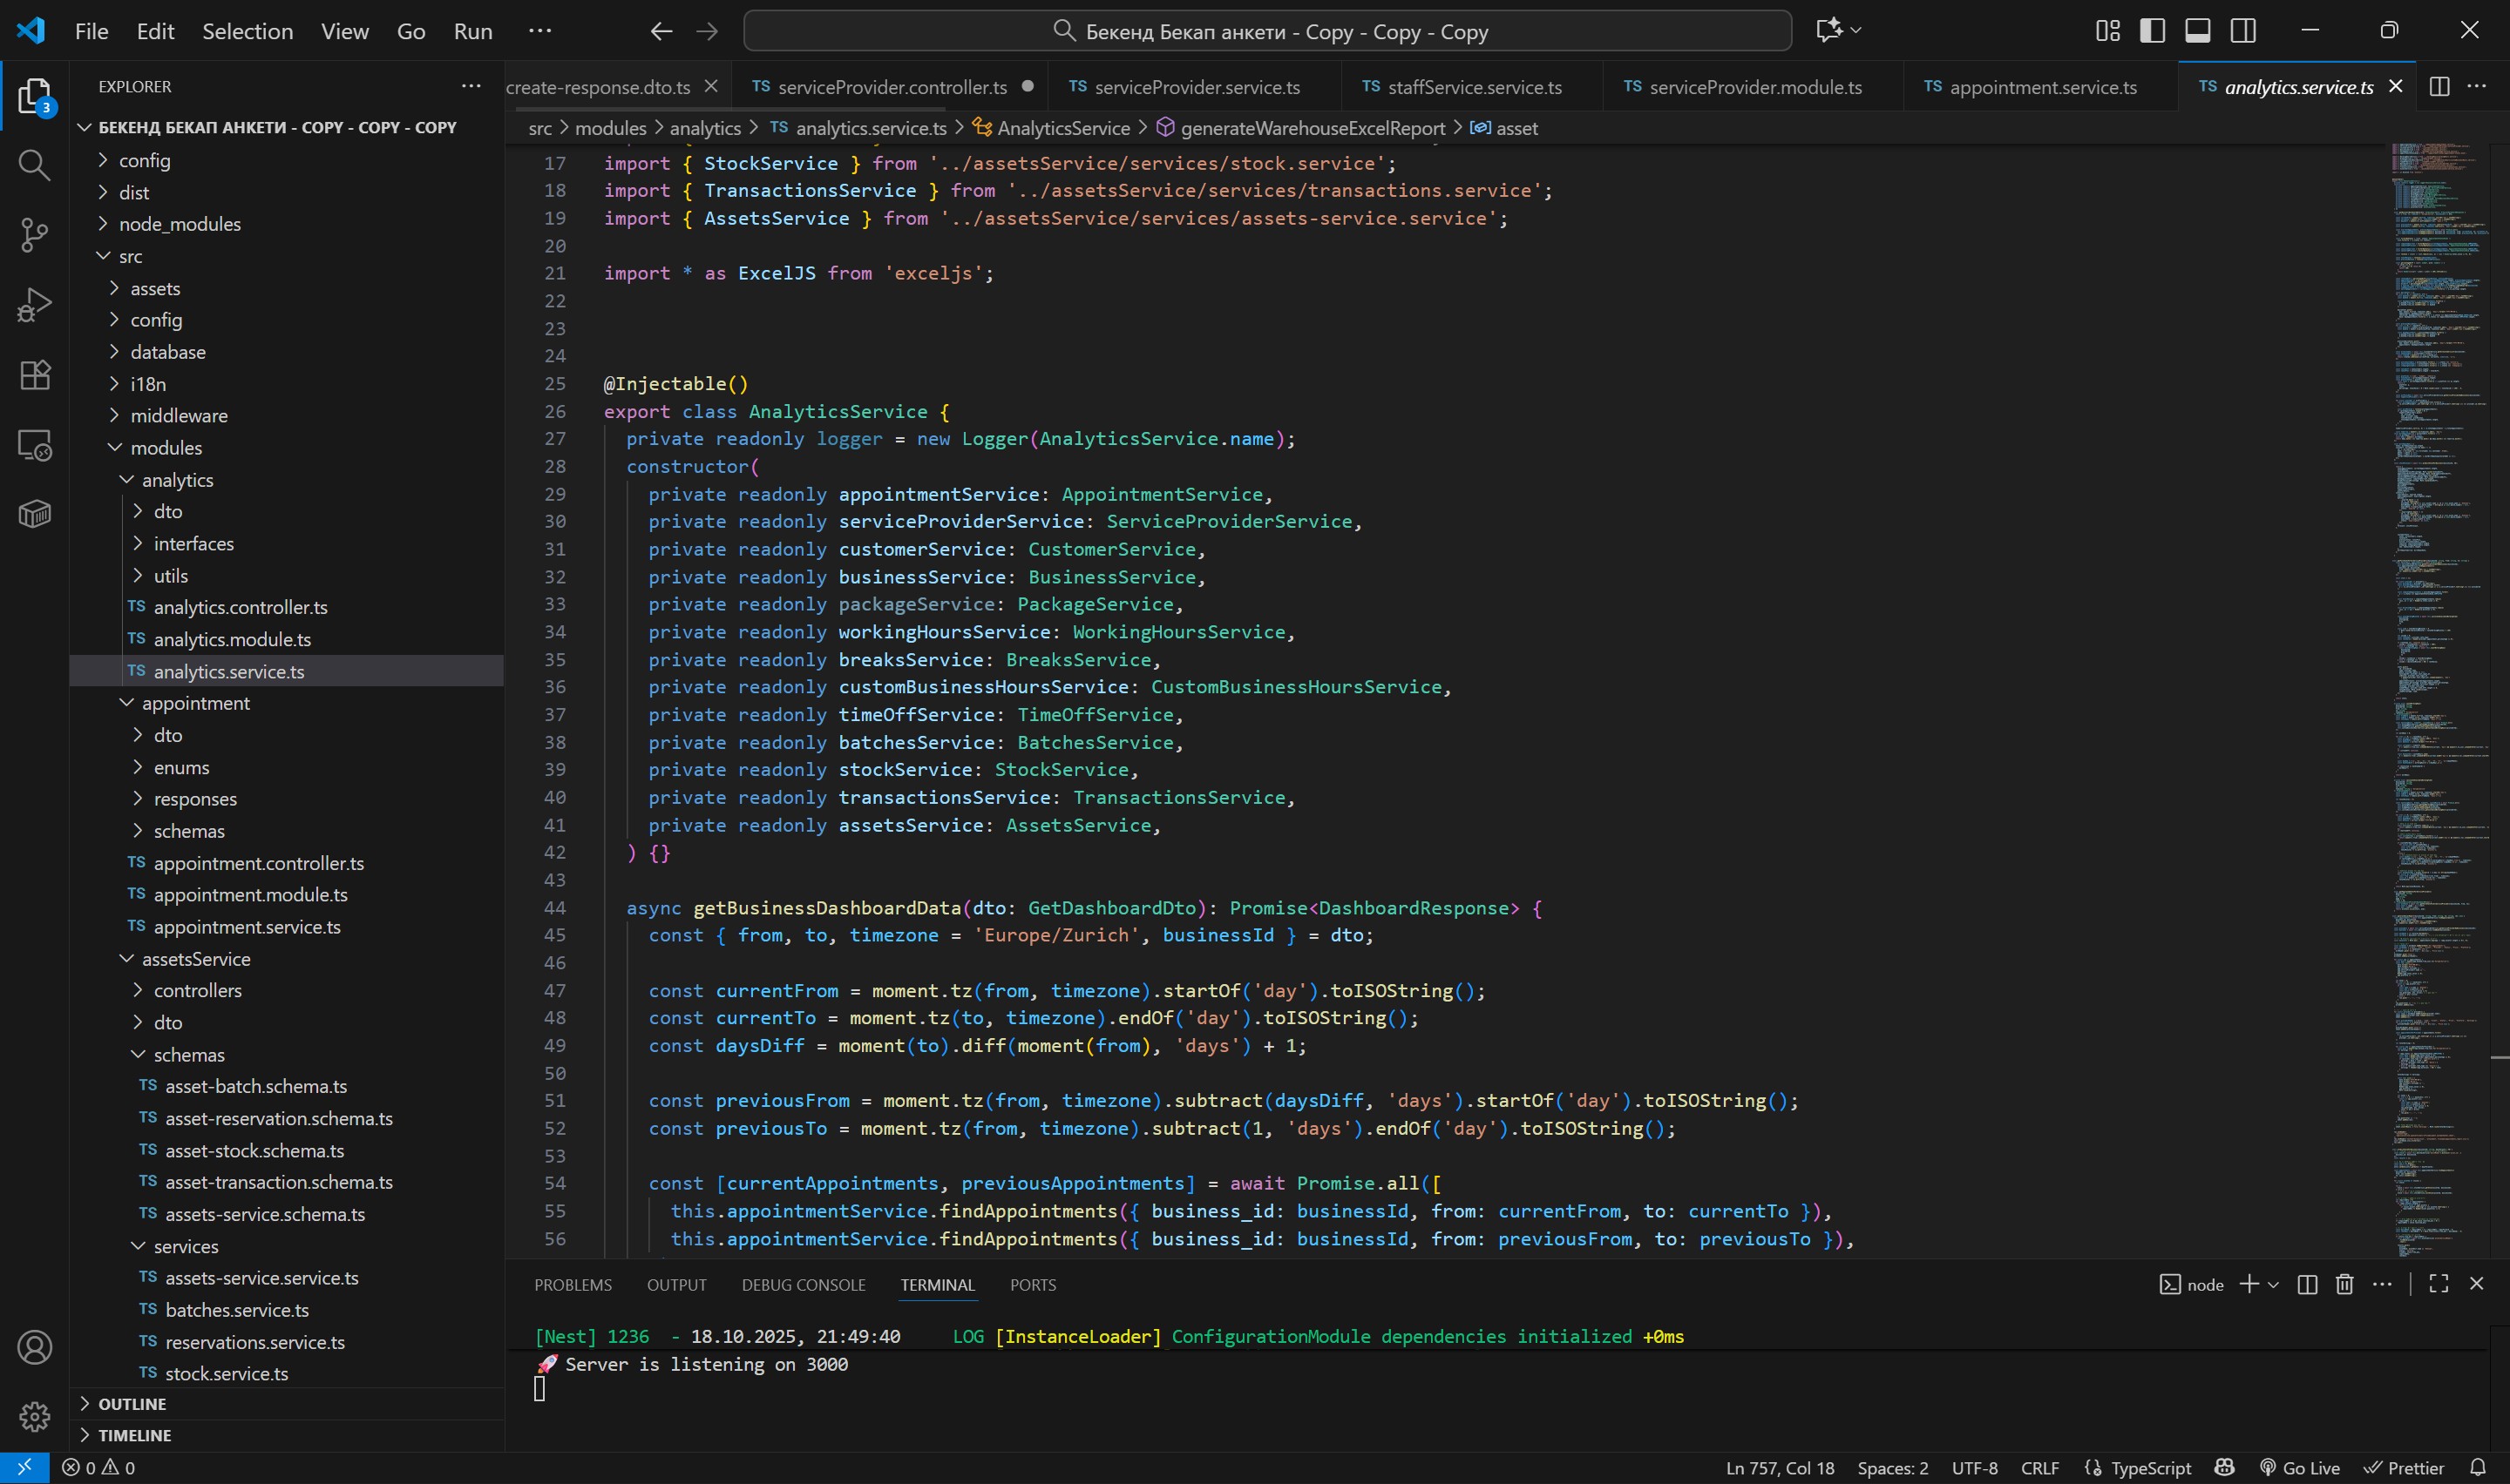
Task: Select the Source Control icon
Action: tap(34, 235)
